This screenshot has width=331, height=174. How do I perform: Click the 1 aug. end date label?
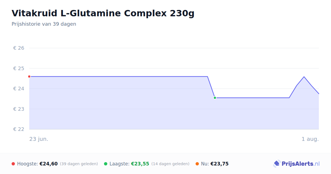310,139
